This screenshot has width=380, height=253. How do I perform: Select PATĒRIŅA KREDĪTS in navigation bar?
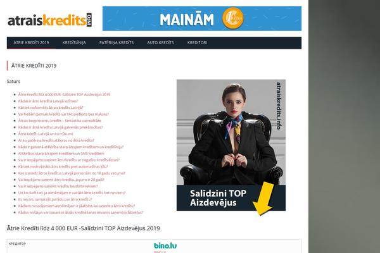coord(117,42)
